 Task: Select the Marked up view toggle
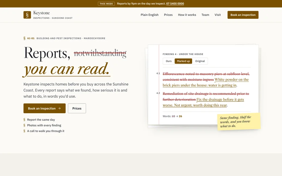(x=183, y=61)
